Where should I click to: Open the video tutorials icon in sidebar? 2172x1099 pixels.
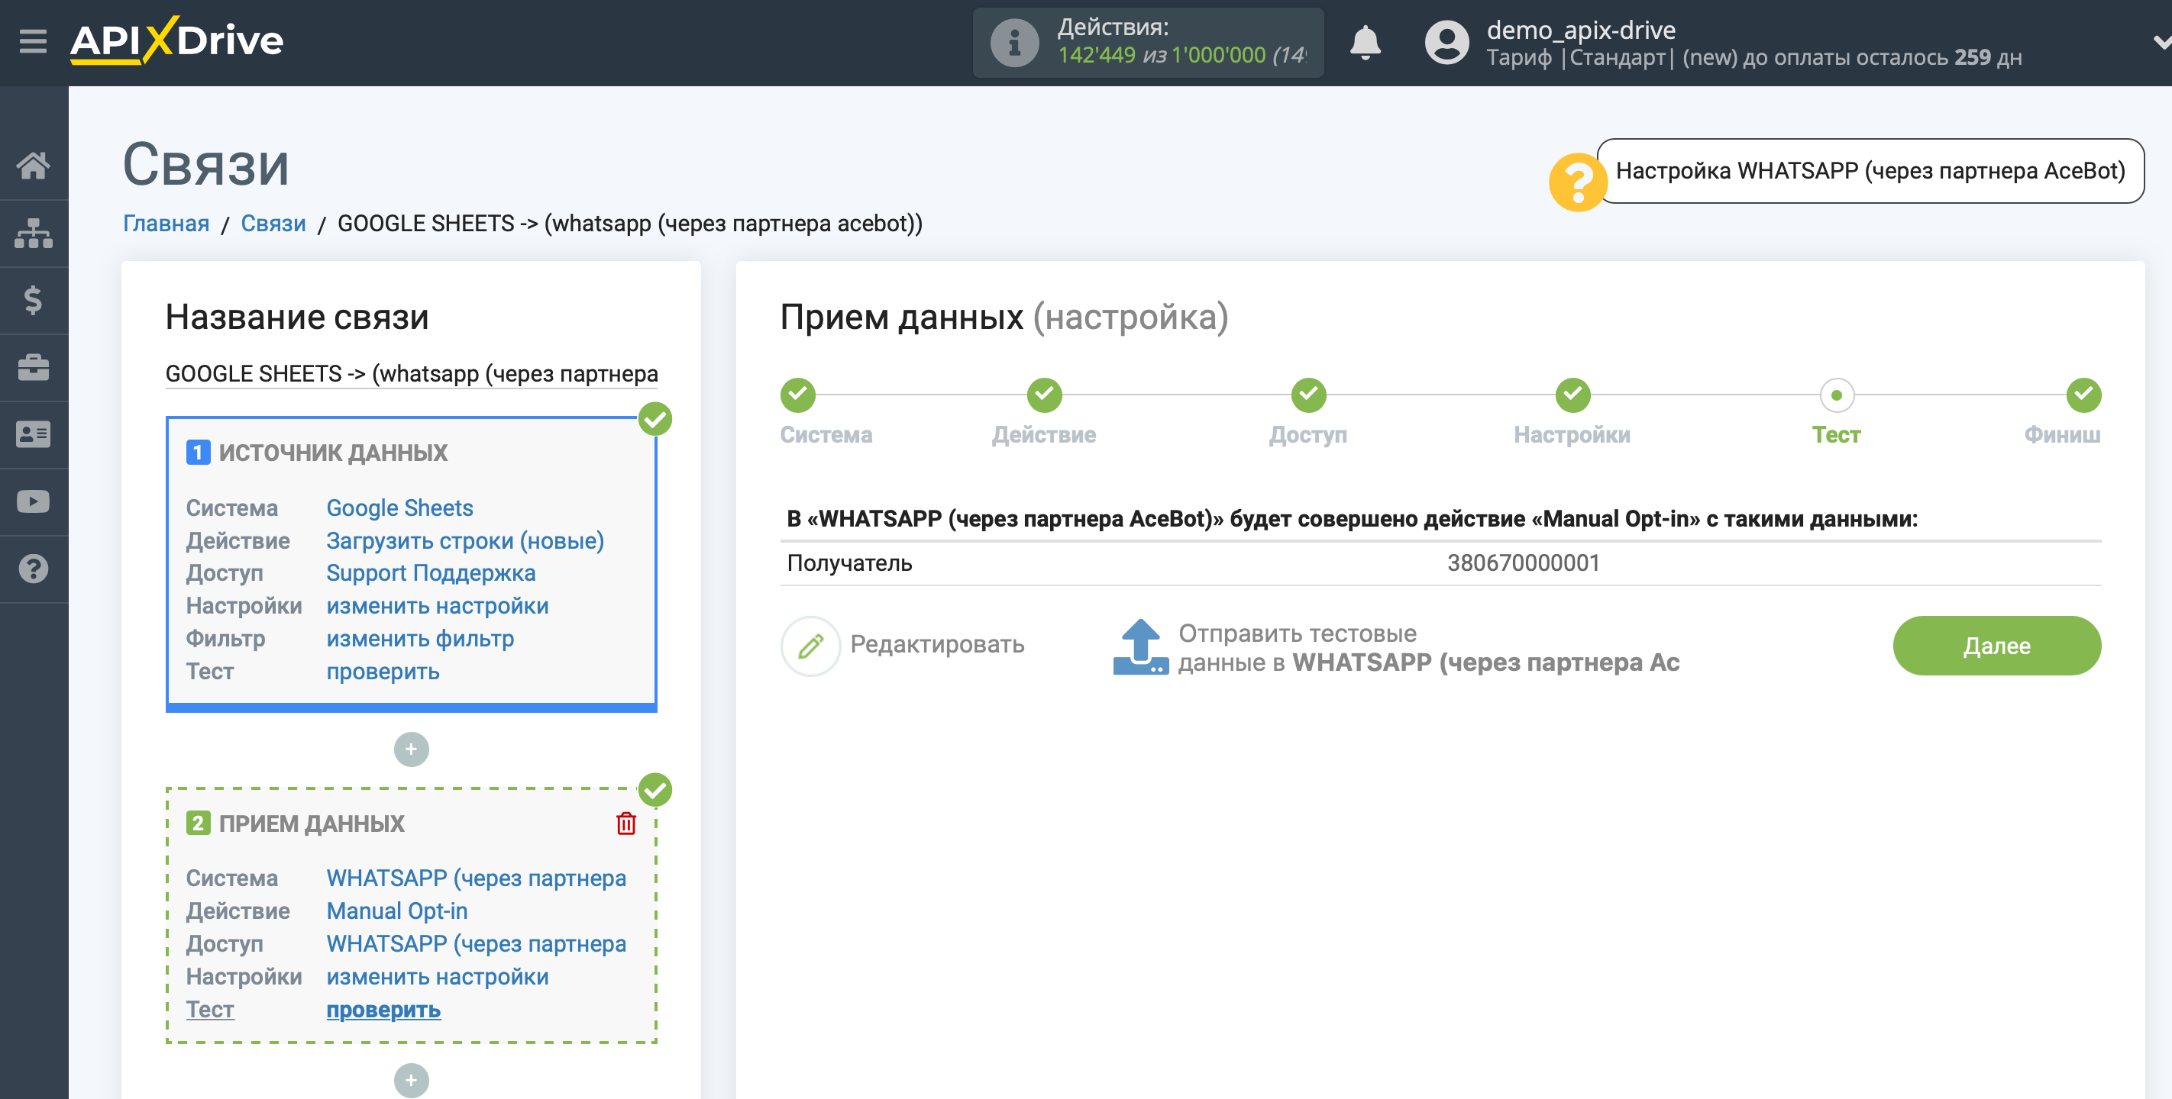pyautogui.click(x=34, y=501)
